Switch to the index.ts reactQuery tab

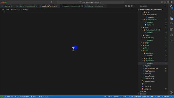pos(27,6)
